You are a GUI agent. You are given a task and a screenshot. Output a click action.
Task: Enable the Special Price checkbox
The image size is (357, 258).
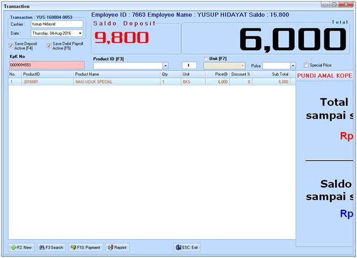pos(306,65)
